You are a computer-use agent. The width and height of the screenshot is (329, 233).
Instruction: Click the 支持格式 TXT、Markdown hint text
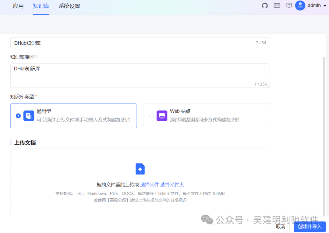point(140,194)
